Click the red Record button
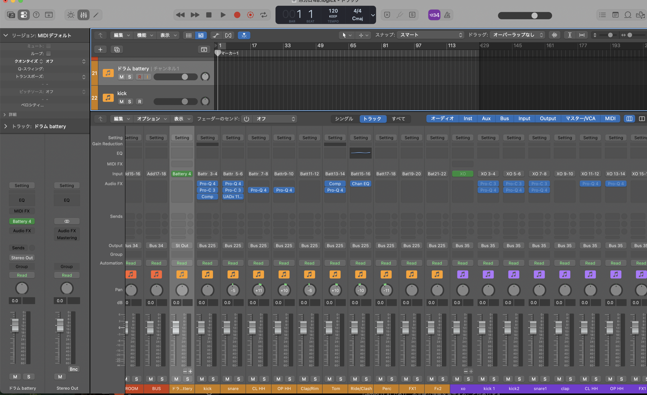647x395 pixels. click(237, 15)
